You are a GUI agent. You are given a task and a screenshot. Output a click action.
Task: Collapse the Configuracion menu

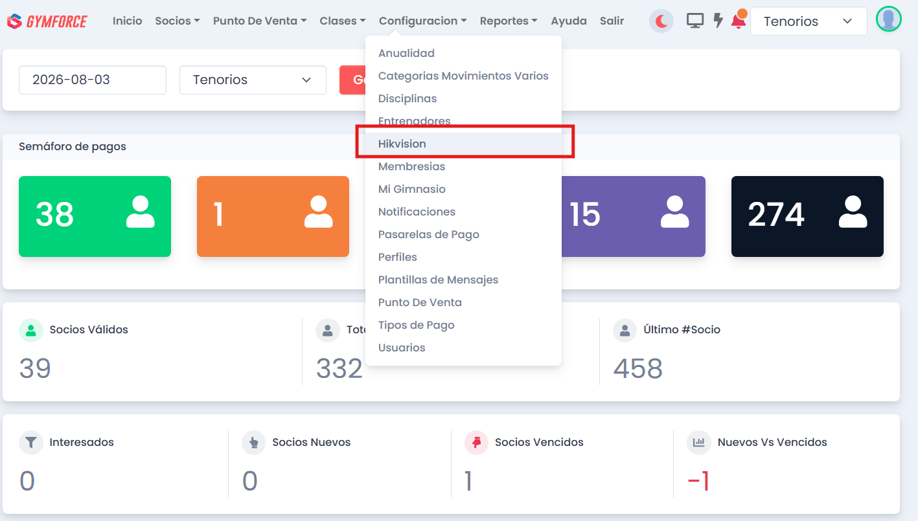coord(423,21)
